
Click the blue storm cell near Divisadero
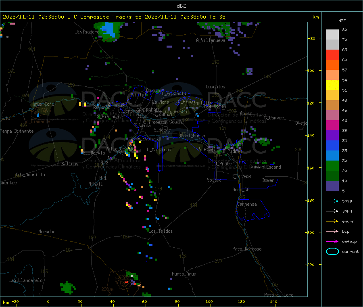pyautogui.click(x=108, y=30)
